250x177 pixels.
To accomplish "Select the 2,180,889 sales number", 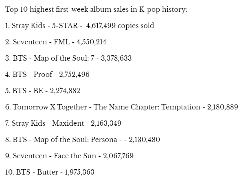I will coord(222,107).
